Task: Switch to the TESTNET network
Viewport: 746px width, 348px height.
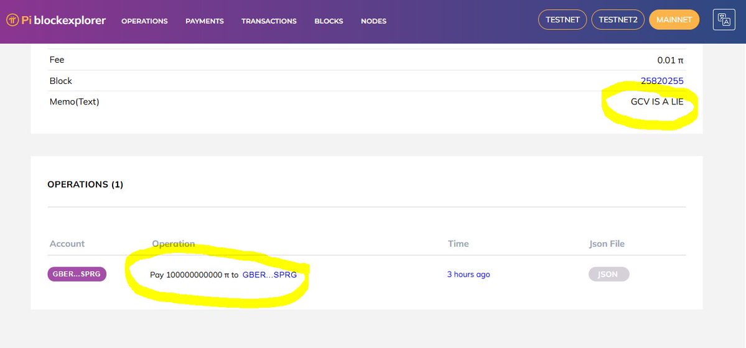Action: [x=562, y=20]
